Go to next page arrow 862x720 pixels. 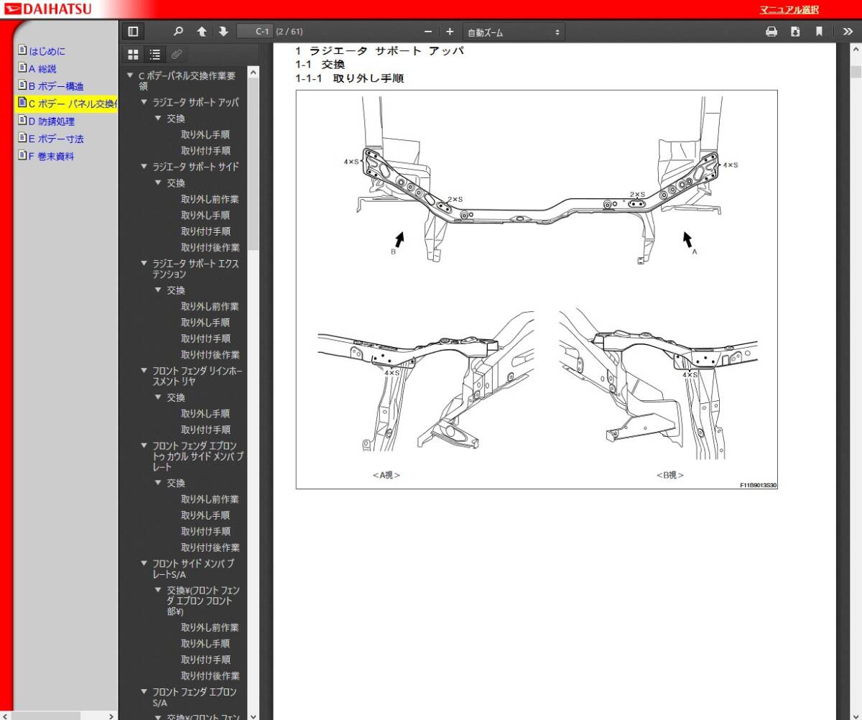pos(223,32)
